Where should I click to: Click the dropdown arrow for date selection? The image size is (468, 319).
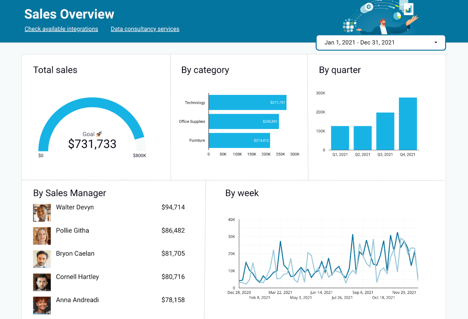435,42
